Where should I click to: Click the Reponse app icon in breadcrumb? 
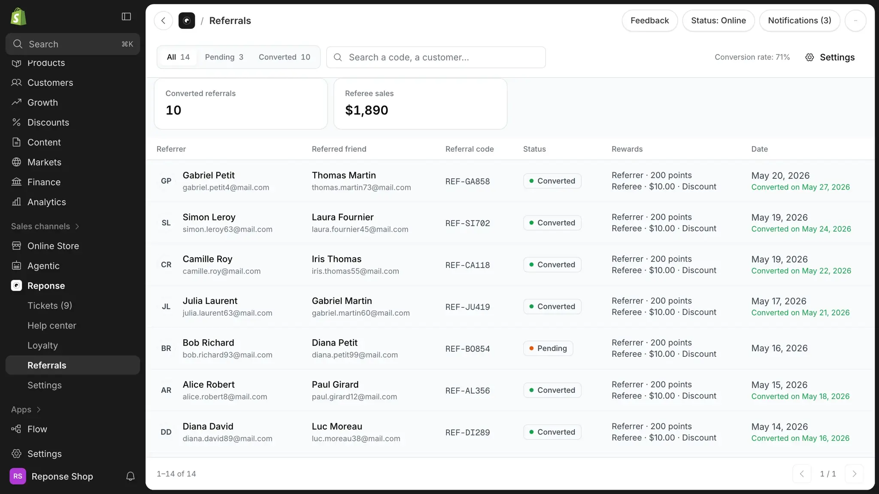click(187, 21)
